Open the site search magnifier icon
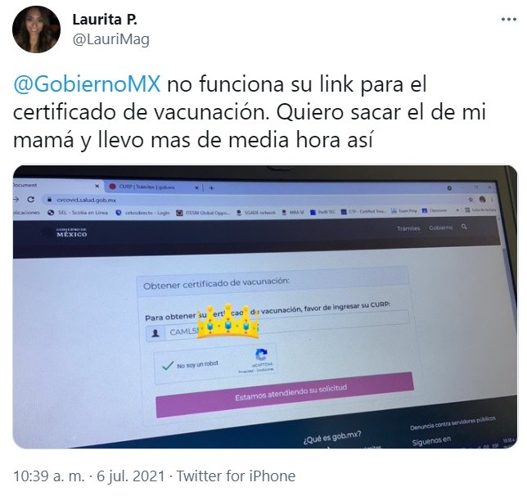527x496 pixels. pyautogui.click(x=464, y=227)
